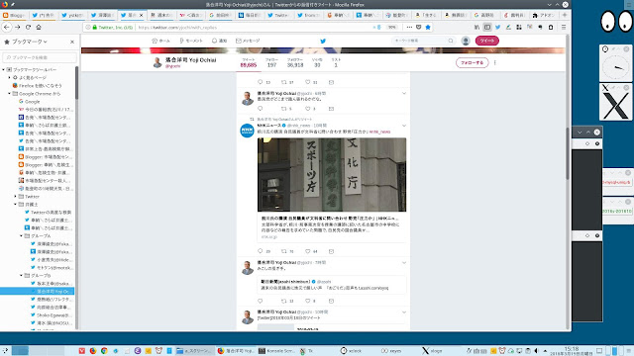Open the Library icon in the Firefox toolbar
The image size is (634, 356).
476,27
